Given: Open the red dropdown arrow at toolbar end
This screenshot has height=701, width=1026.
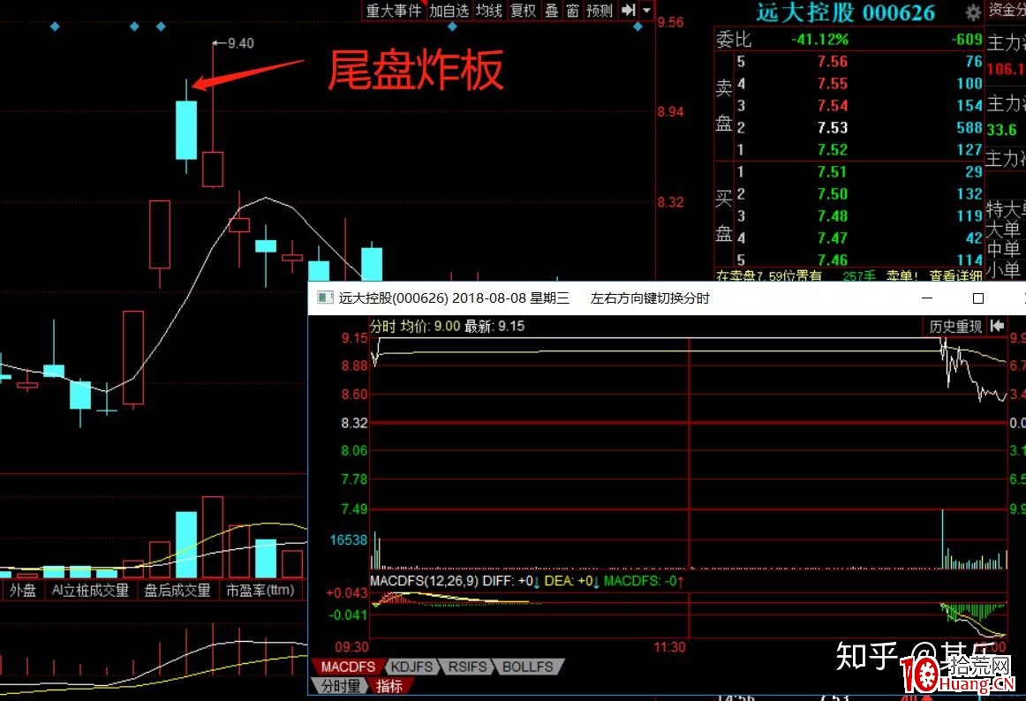Looking at the screenshot, I should pyautogui.click(x=645, y=11).
